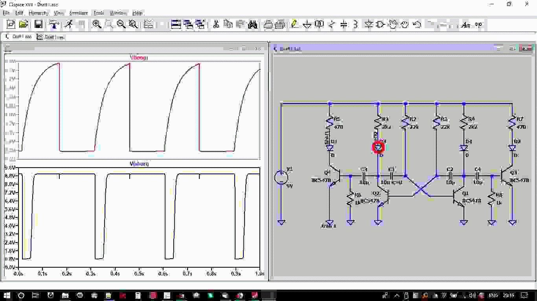Click the V1 voltage source in schematic
The width and height of the screenshot is (537, 301).
(281, 177)
